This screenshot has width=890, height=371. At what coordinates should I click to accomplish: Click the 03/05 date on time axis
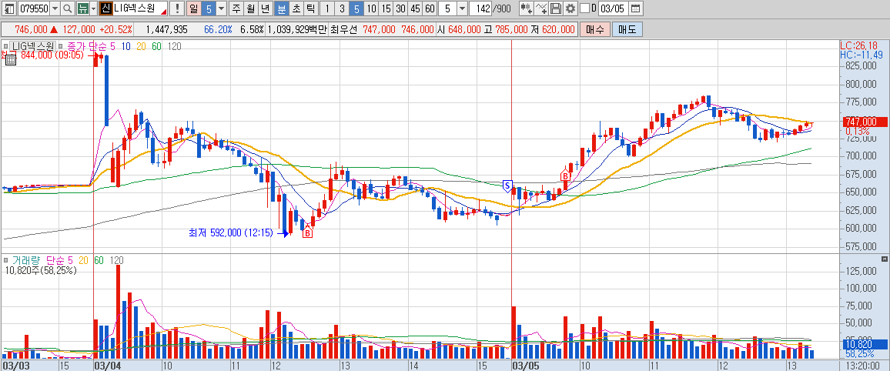pos(526,366)
